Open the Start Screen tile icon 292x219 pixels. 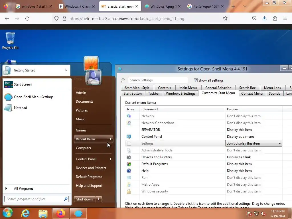coord(8,84)
